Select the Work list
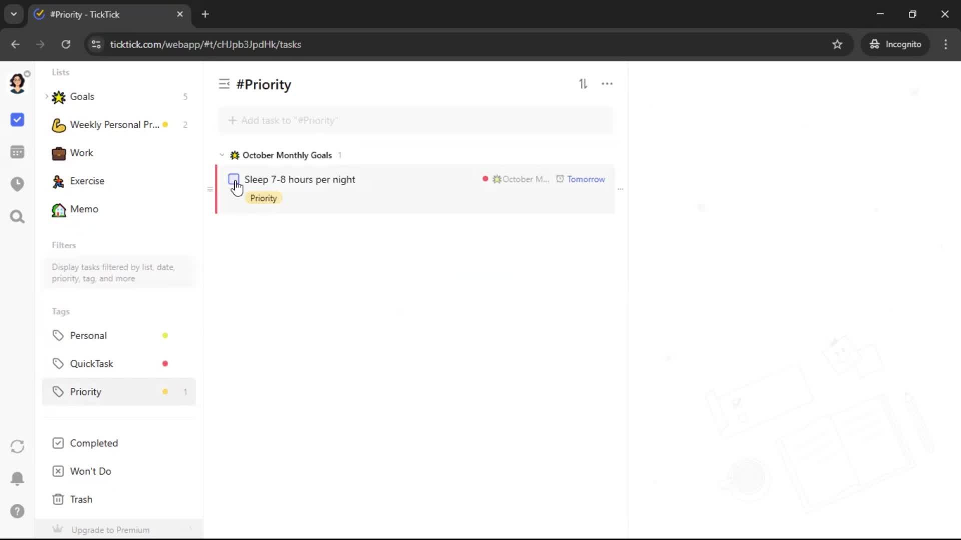The height and width of the screenshot is (540, 961). (x=81, y=153)
